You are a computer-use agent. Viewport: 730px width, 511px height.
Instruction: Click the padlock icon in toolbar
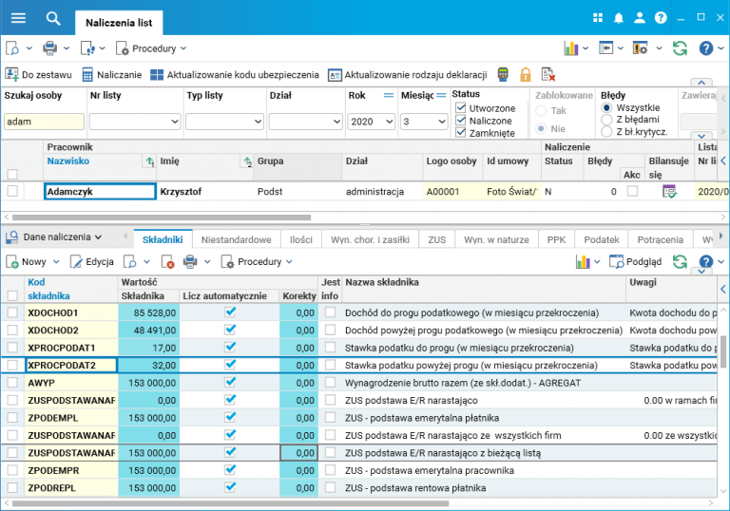pos(525,75)
